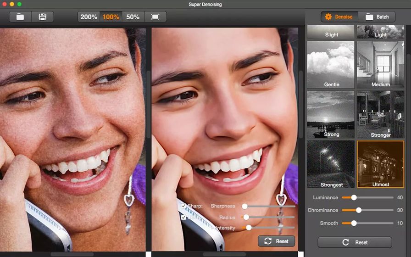Set zoom to 100%

111,17
